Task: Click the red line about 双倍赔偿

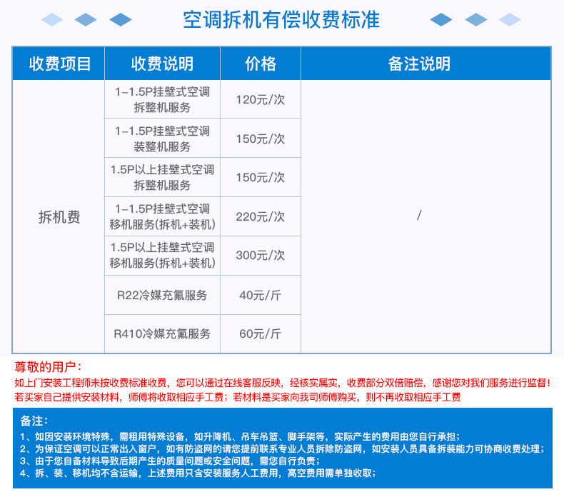Action: click(x=282, y=383)
